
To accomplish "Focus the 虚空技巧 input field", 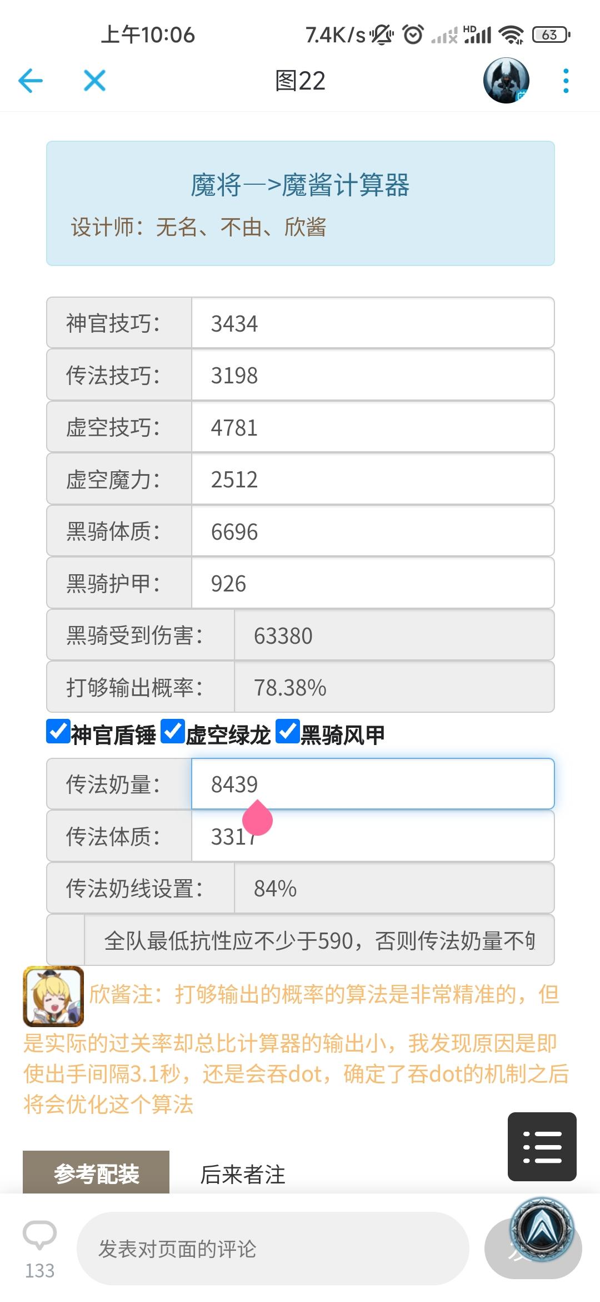I will pyautogui.click(x=373, y=427).
